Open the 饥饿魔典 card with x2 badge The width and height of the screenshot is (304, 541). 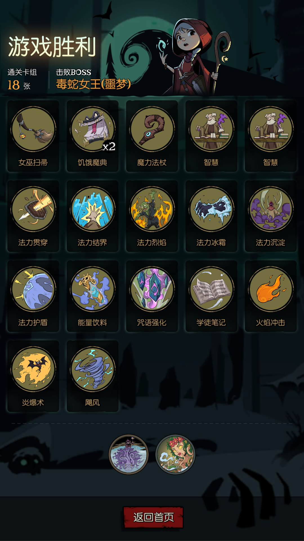coord(93,136)
